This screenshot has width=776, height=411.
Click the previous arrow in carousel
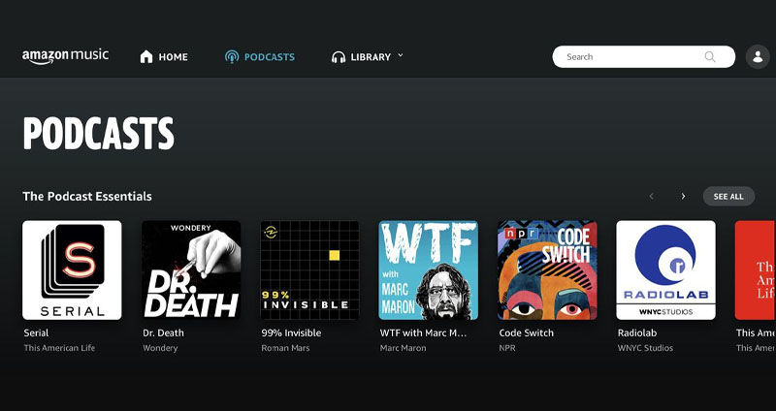651,196
